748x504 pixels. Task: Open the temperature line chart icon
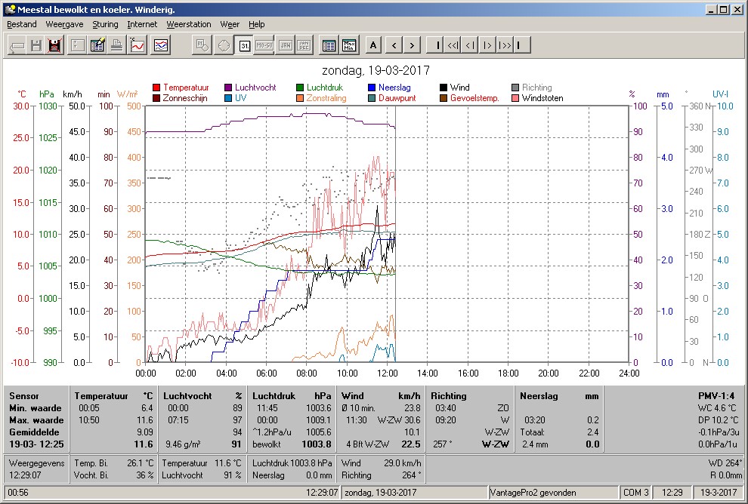[x=138, y=45]
